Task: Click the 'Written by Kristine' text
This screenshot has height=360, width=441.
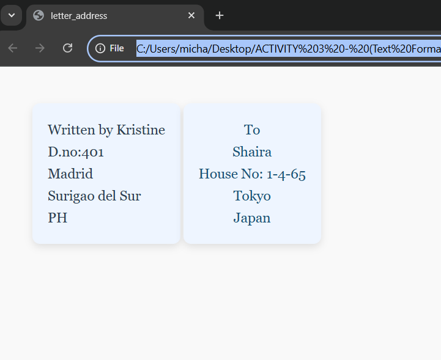Action: point(106,130)
